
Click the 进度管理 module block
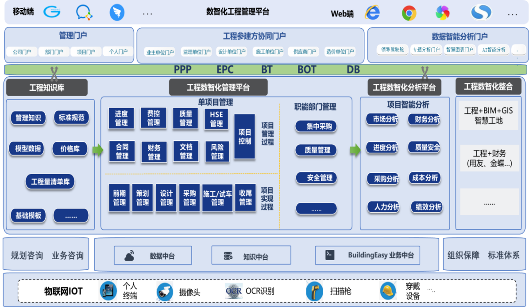pos(121,118)
